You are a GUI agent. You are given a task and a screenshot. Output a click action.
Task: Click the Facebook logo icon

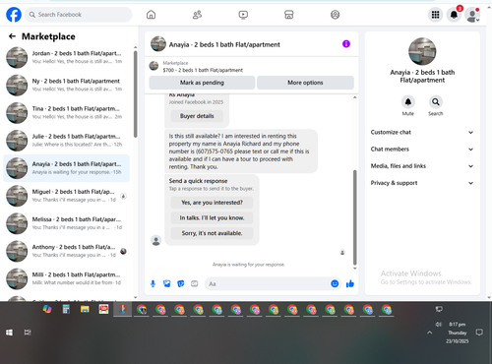coord(14,15)
